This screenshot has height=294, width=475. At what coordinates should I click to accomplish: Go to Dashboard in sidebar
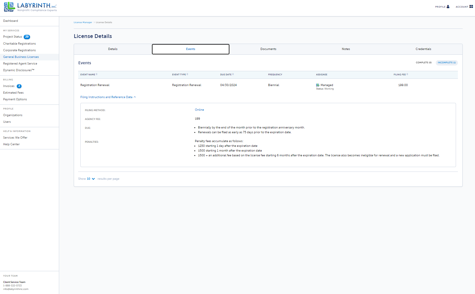click(x=11, y=21)
